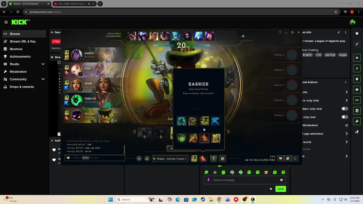363x204 pixels.
Task: Open the Veigar - Arcane Comet rune dropdown
Action: pos(170,159)
